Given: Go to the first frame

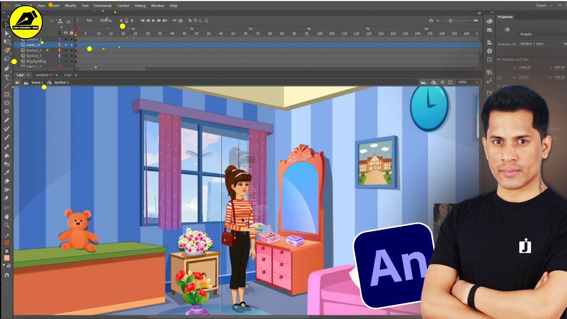Looking at the screenshot, I should 142,20.
